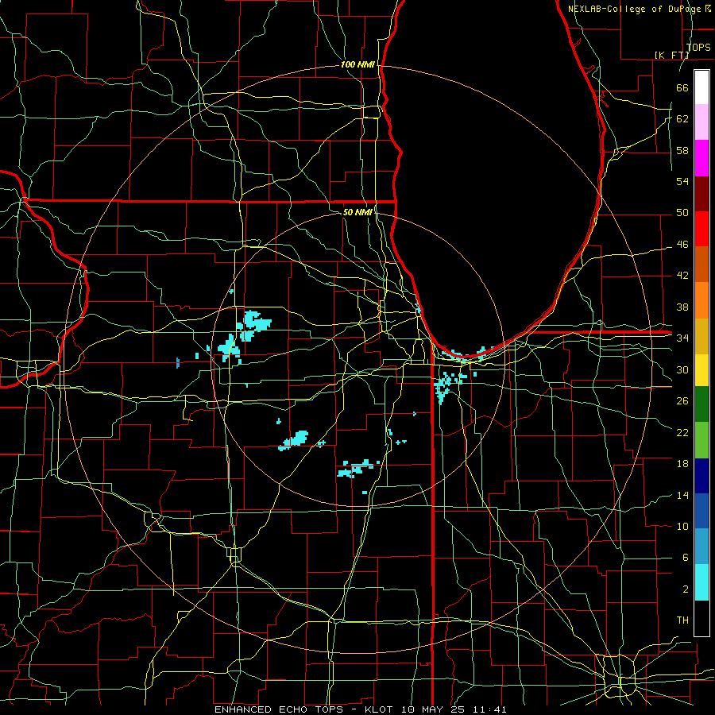Click the maroon swatch in the color scale
Image resolution: width=715 pixels, height=715 pixels.
tap(701, 193)
